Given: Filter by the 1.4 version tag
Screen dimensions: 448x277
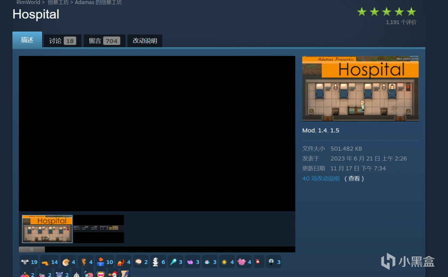Looking at the screenshot, I should tap(322, 130).
